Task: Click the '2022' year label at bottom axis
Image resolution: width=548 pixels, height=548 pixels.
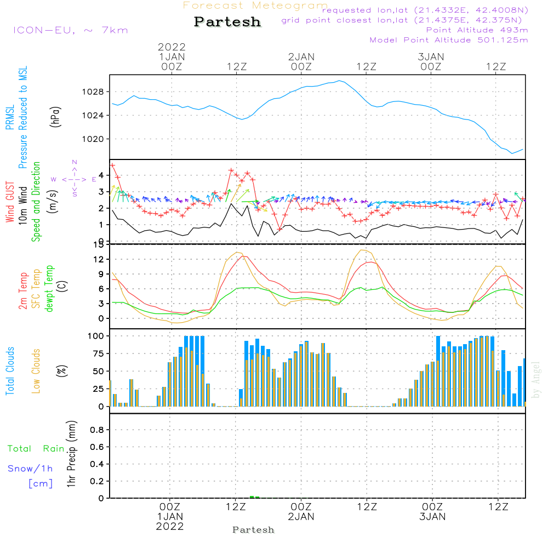Action: 170,526
